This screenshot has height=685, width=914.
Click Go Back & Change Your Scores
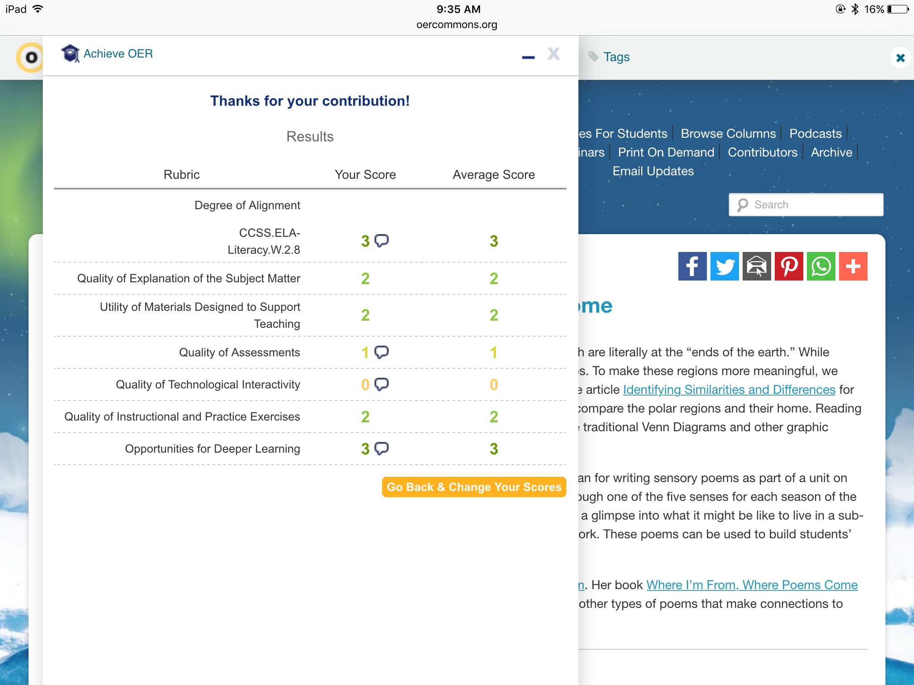click(x=474, y=487)
